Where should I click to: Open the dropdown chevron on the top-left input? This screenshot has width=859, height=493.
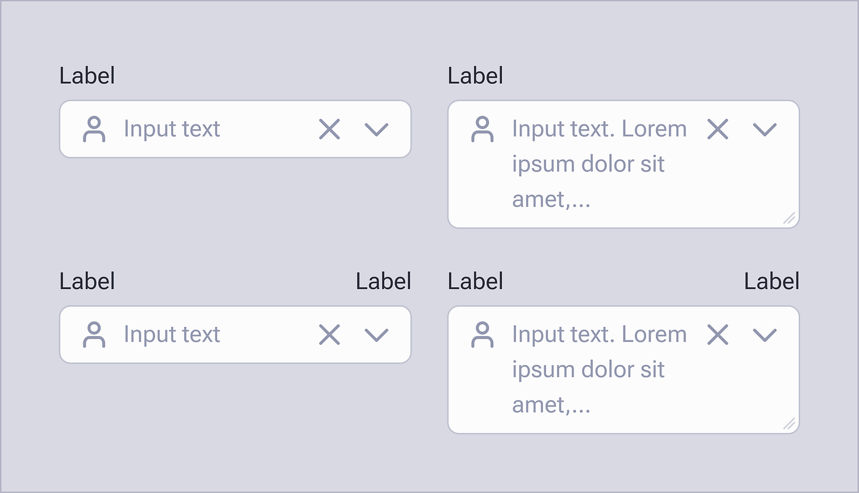(x=376, y=129)
